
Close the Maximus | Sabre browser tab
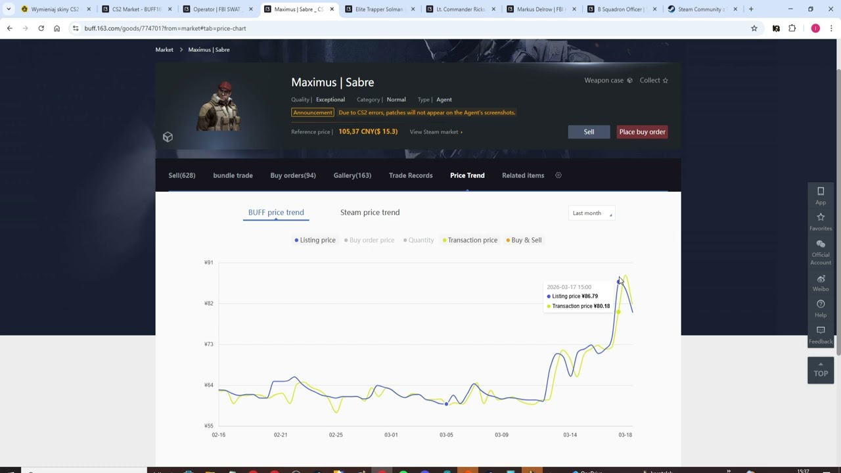click(x=332, y=9)
